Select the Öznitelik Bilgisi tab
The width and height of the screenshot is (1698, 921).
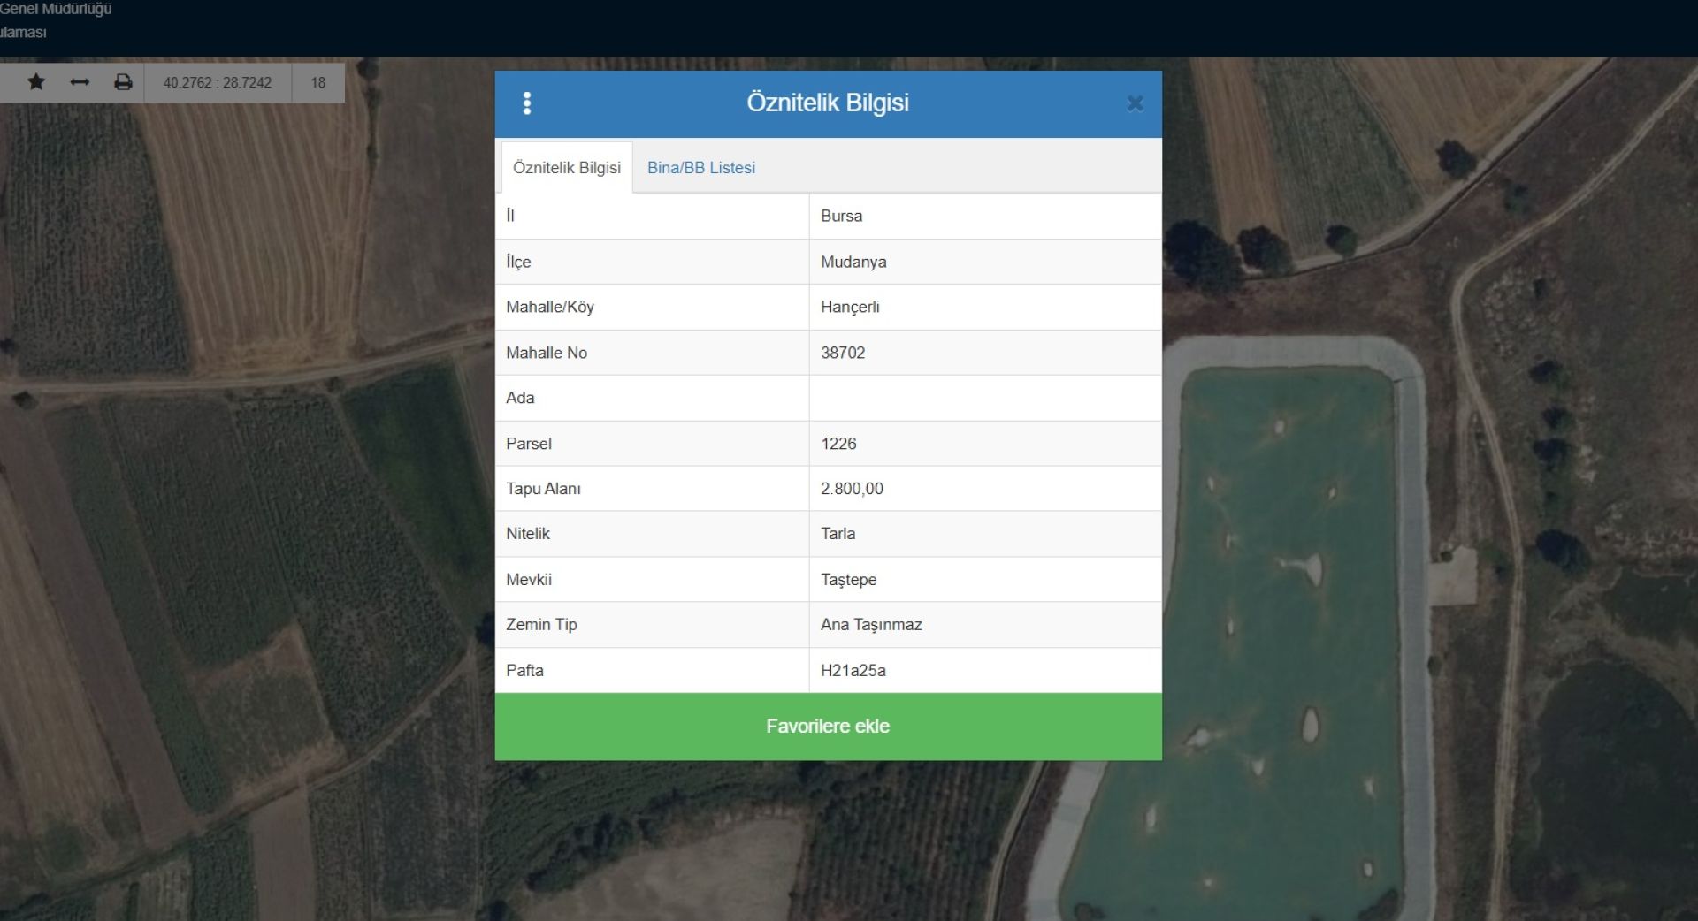pyautogui.click(x=567, y=168)
